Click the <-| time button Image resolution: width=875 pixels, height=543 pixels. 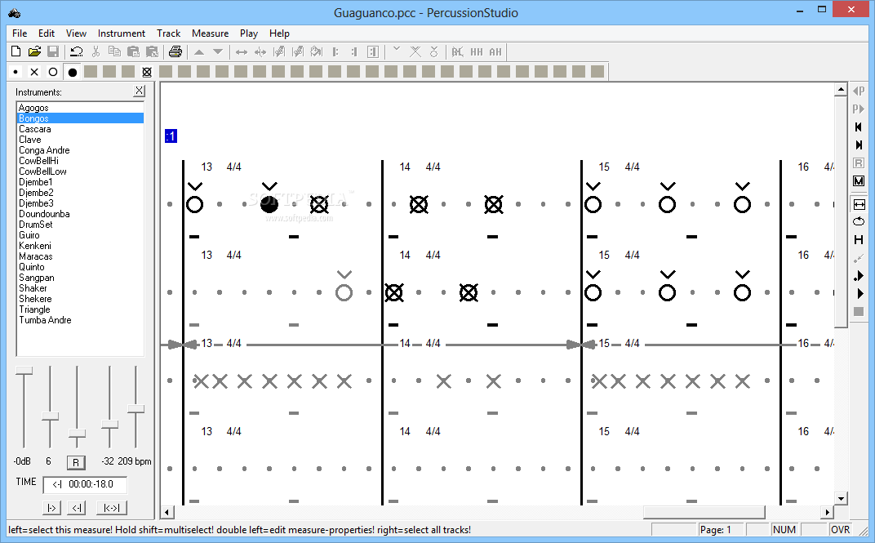point(77,508)
